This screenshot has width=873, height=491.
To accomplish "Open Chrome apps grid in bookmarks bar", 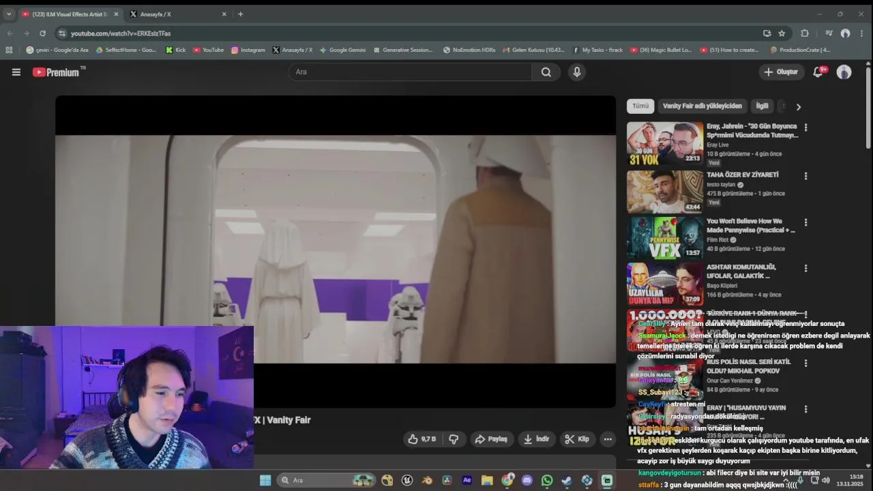I will pos(9,50).
